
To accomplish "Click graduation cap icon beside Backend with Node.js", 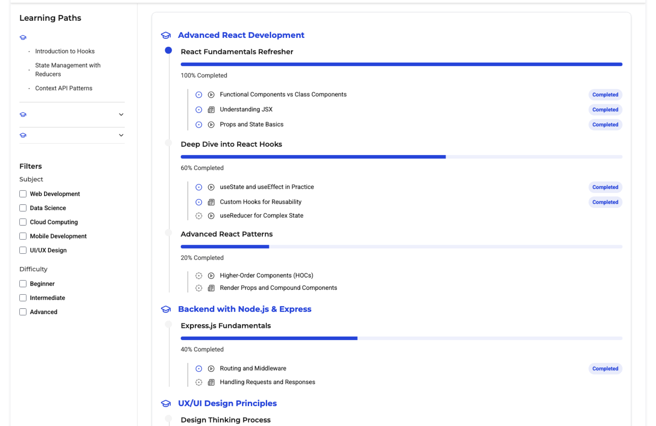I will click(x=166, y=309).
